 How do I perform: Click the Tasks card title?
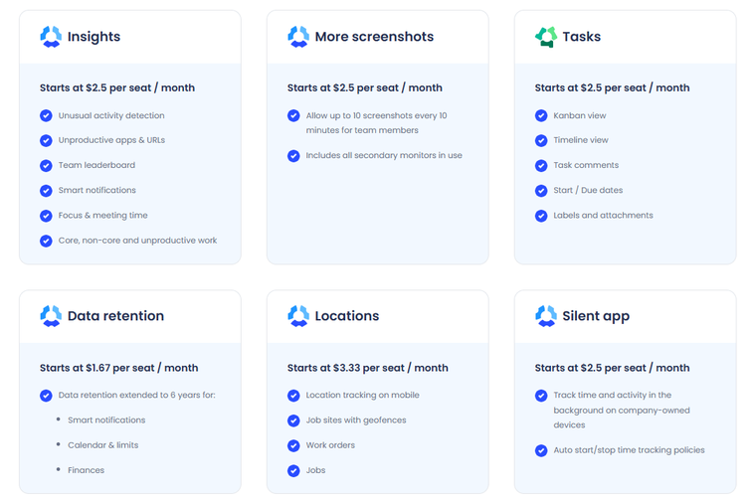[x=581, y=37]
